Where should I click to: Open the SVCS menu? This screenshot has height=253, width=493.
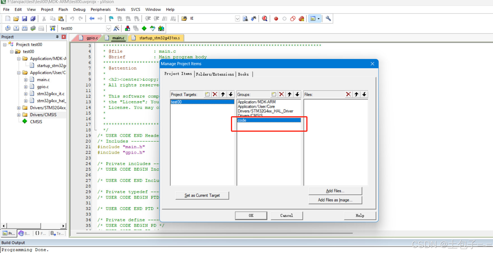pos(135,10)
